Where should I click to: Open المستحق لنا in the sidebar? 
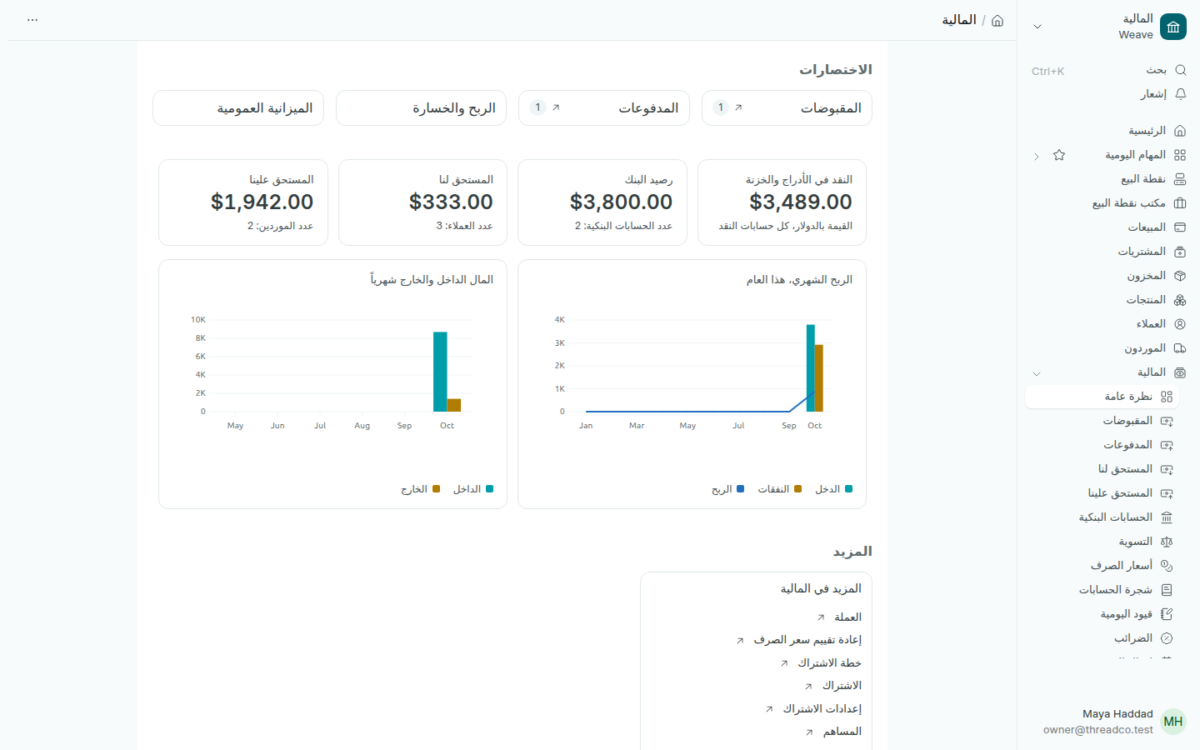point(1102,469)
